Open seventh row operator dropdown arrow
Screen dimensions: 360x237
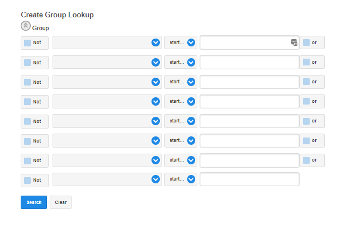point(191,160)
